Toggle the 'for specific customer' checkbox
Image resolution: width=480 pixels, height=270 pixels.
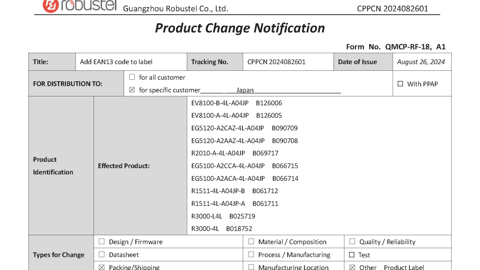point(132,90)
